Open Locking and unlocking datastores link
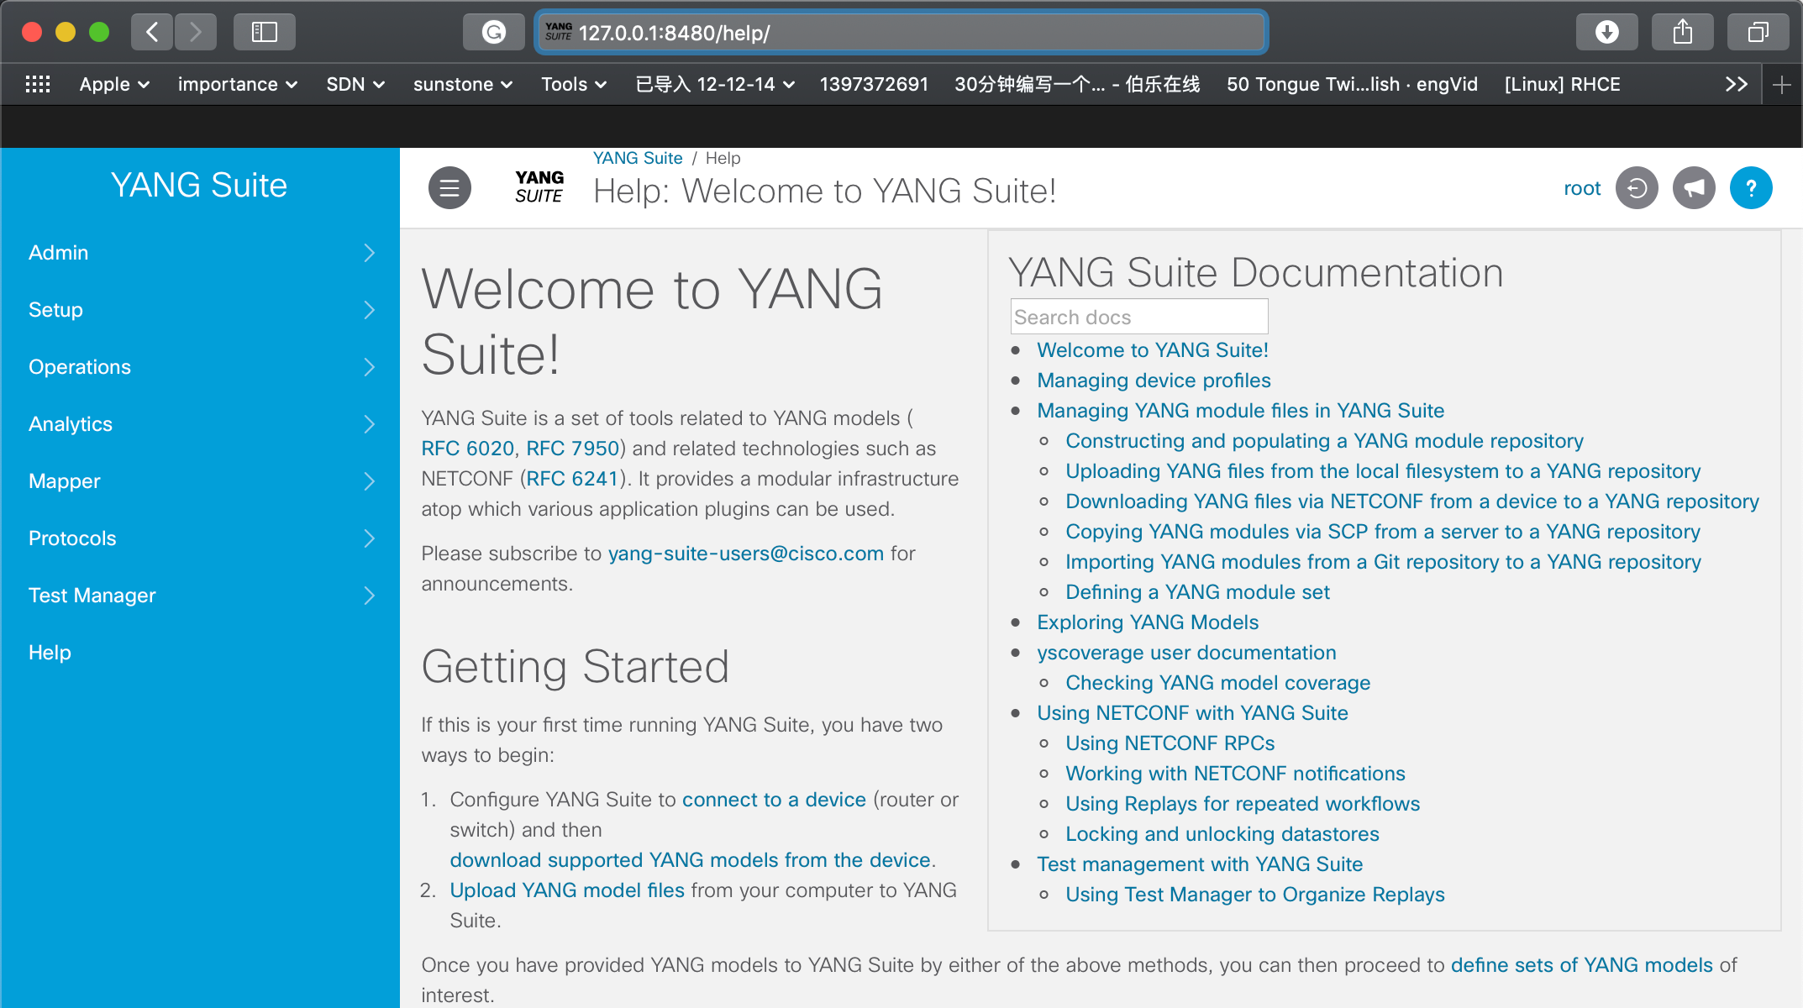This screenshot has width=1803, height=1008. point(1222,834)
